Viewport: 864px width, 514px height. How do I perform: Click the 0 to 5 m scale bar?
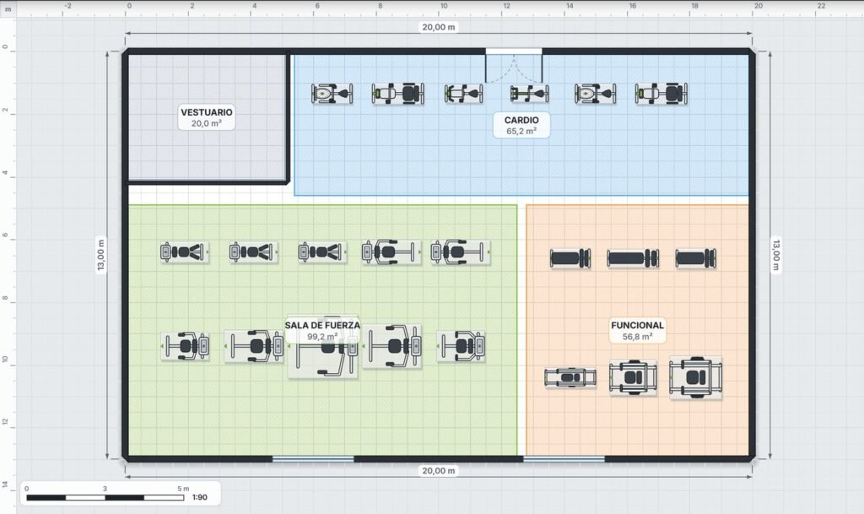point(105,497)
